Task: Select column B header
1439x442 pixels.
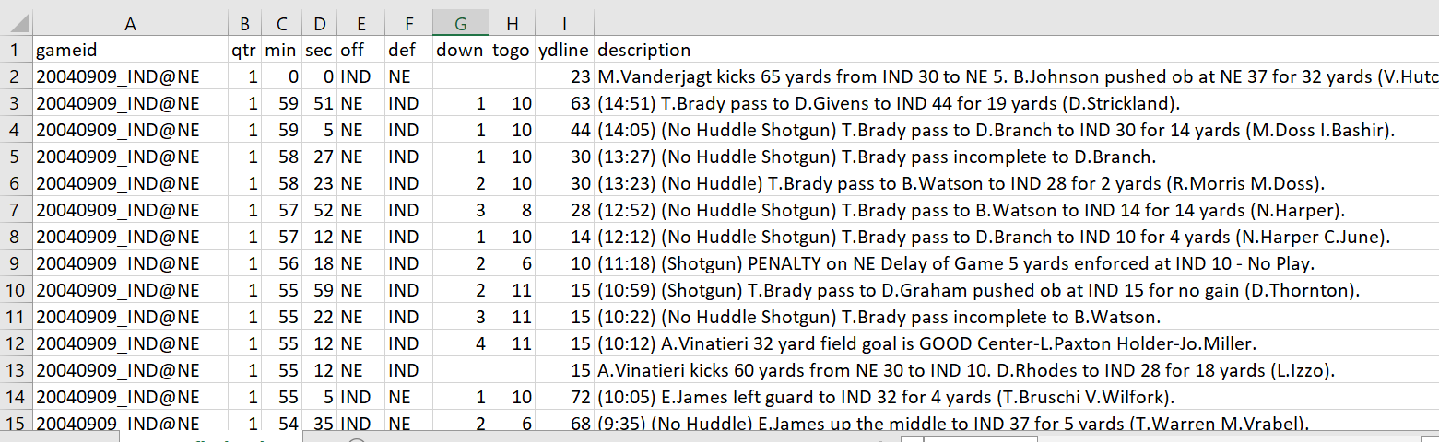Action: point(243,25)
